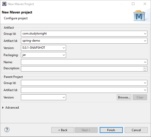Screen dimensions: 151x137
Task: Open the 0.0.1-SNAPSHOT Version dropdown
Action: [x=64, y=48]
